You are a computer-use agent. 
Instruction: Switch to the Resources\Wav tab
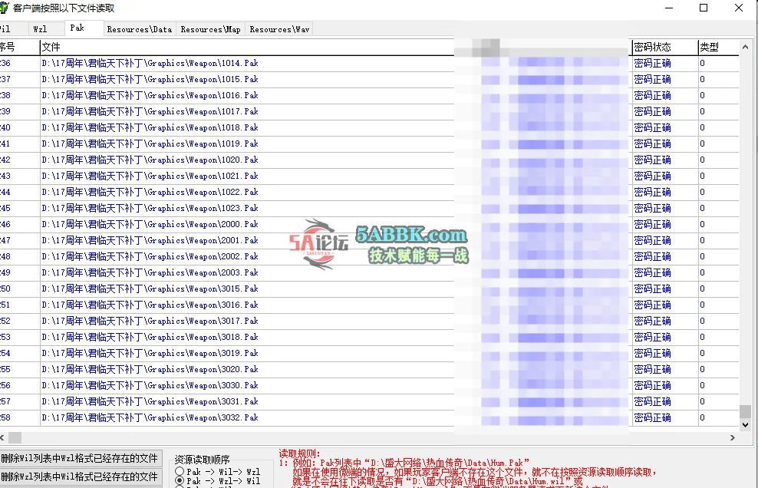click(279, 29)
